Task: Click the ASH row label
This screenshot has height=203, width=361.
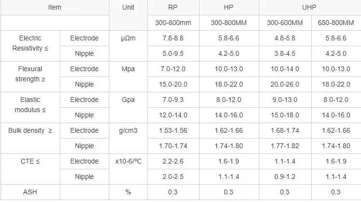Action: tap(30, 192)
